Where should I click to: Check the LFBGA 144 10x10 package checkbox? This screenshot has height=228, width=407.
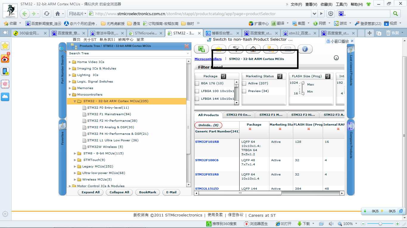pyautogui.click(x=197, y=99)
